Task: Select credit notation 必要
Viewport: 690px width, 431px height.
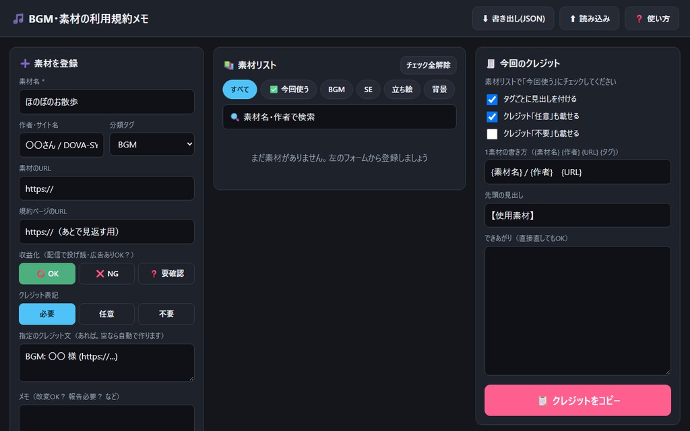Action: [47, 314]
